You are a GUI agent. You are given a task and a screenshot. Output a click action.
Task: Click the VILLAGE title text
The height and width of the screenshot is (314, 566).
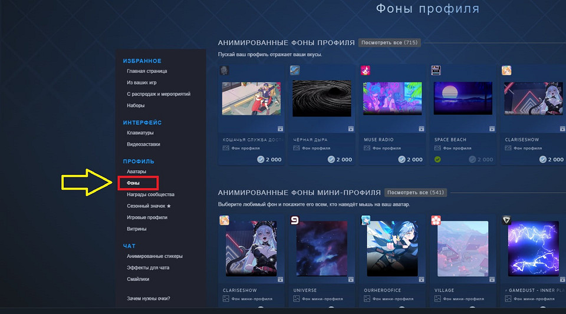click(x=445, y=290)
